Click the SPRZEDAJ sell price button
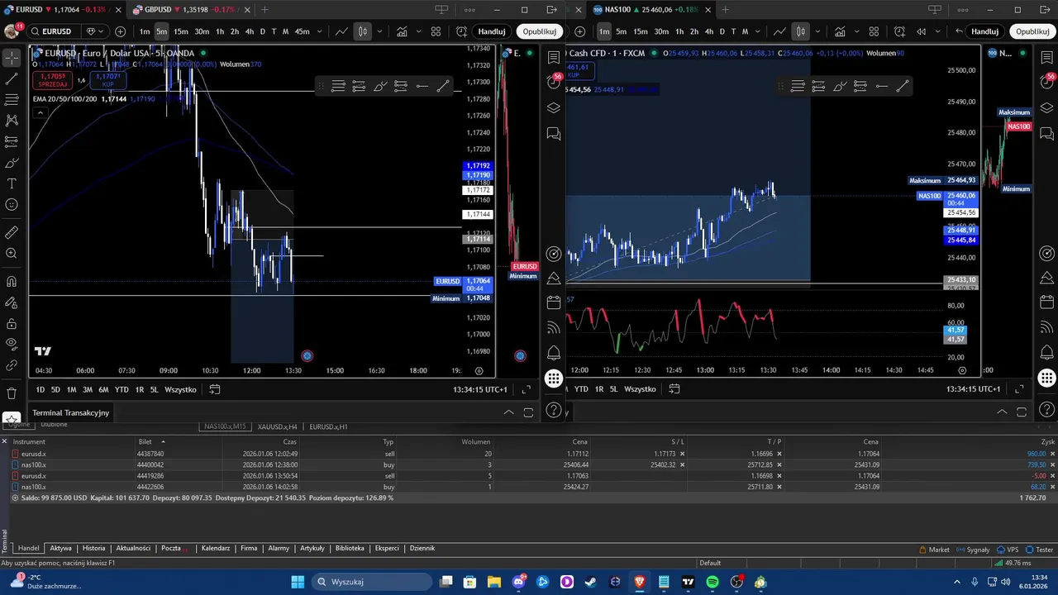This screenshot has height=595, width=1058. tap(55, 80)
